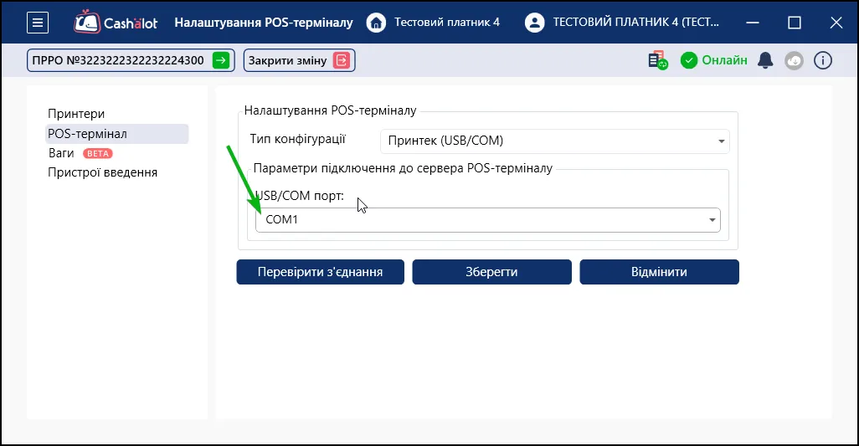Open the hamburger main menu
859x446 pixels.
point(38,23)
